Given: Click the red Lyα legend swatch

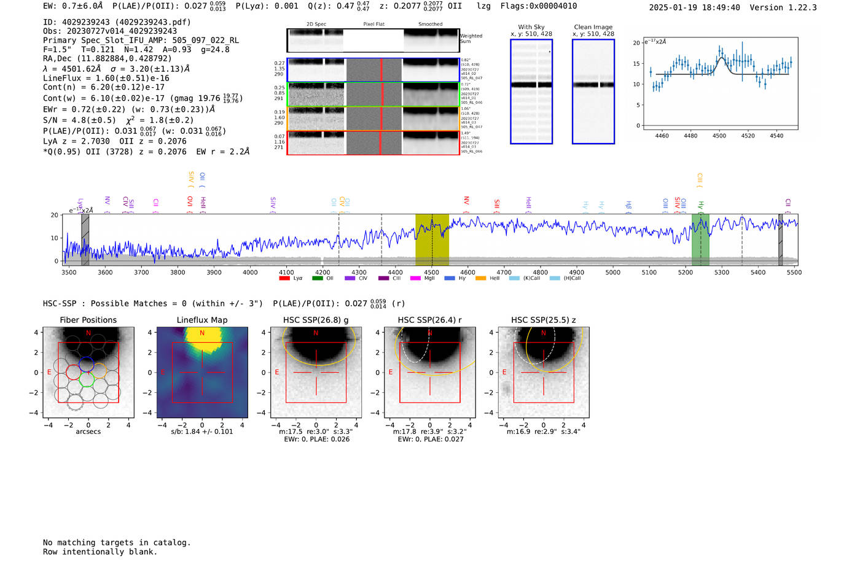Looking at the screenshot, I should tap(284, 278).
